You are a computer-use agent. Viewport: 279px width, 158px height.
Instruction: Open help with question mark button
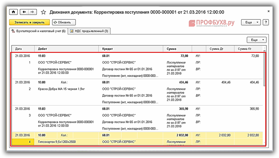[266, 22]
